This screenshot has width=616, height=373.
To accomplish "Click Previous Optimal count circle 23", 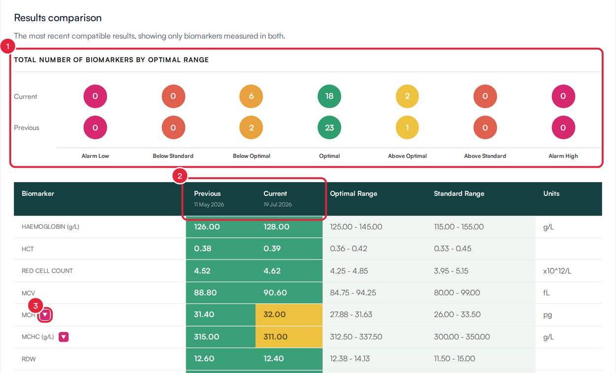I will click(329, 127).
